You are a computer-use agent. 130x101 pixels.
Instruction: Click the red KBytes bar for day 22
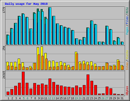(x=88, y=85)
